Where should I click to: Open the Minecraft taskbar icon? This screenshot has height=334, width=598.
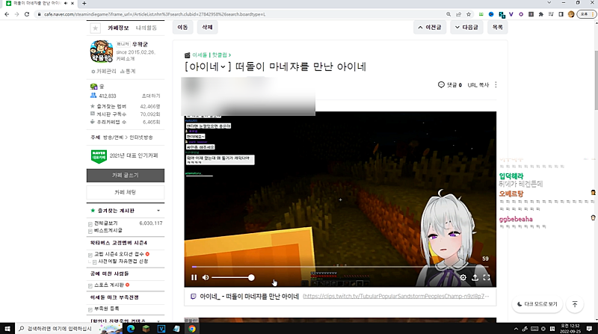[146, 328]
